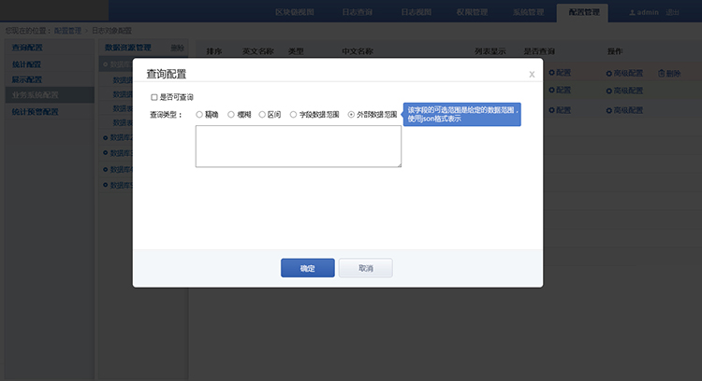Click 删除 beside 数据资源管理 header
This screenshot has width=702, height=381.
tap(177, 48)
